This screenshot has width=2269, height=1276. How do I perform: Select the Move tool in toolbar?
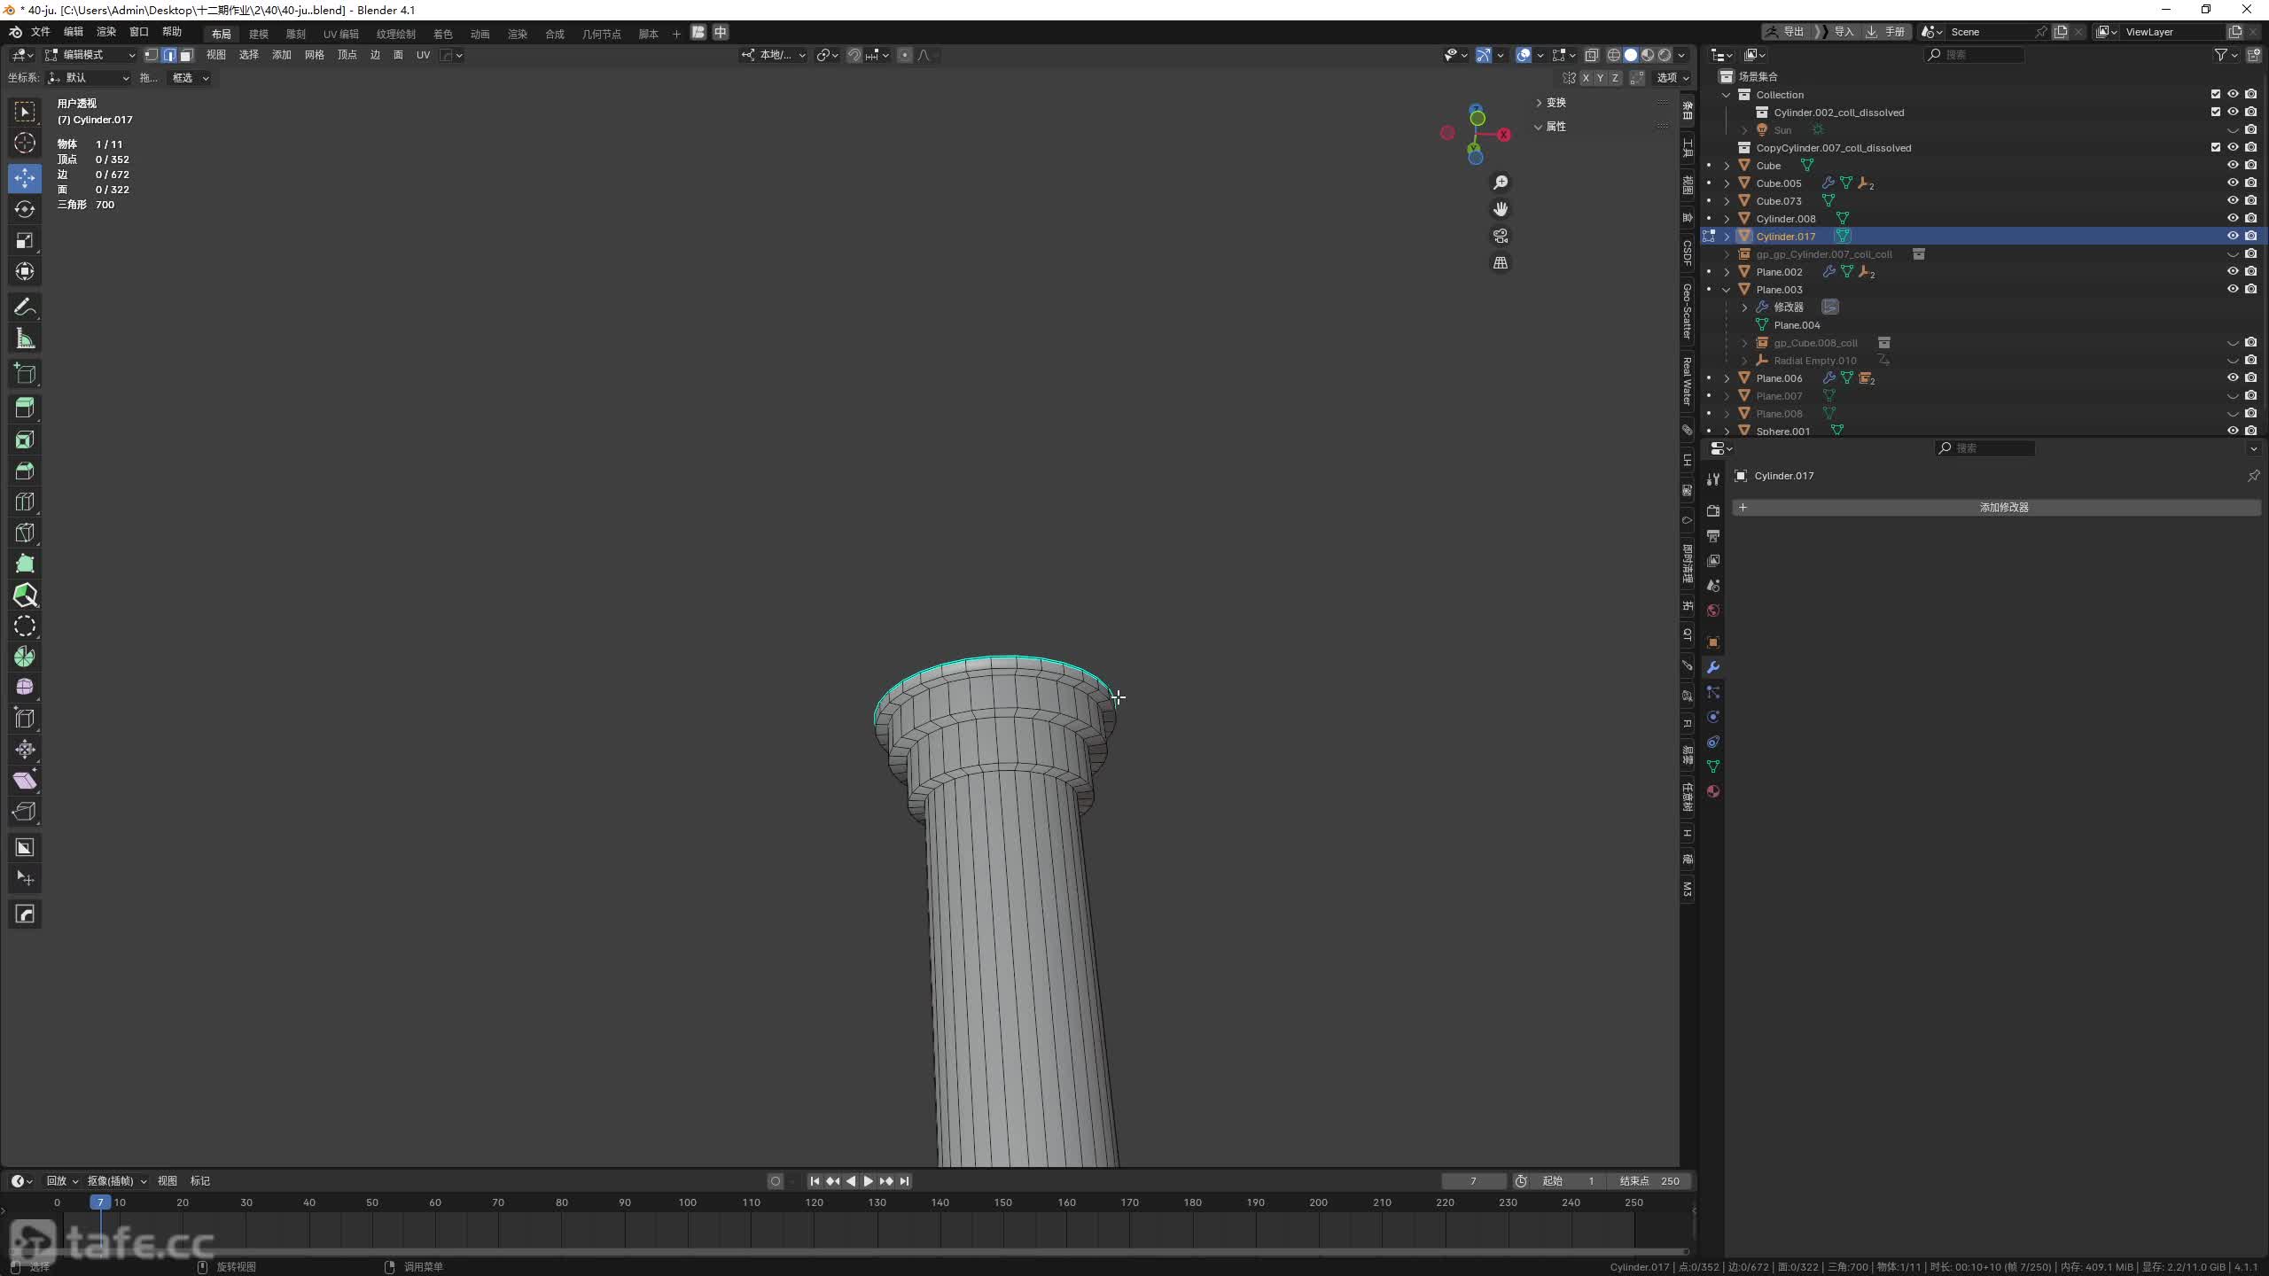click(x=25, y=178)
